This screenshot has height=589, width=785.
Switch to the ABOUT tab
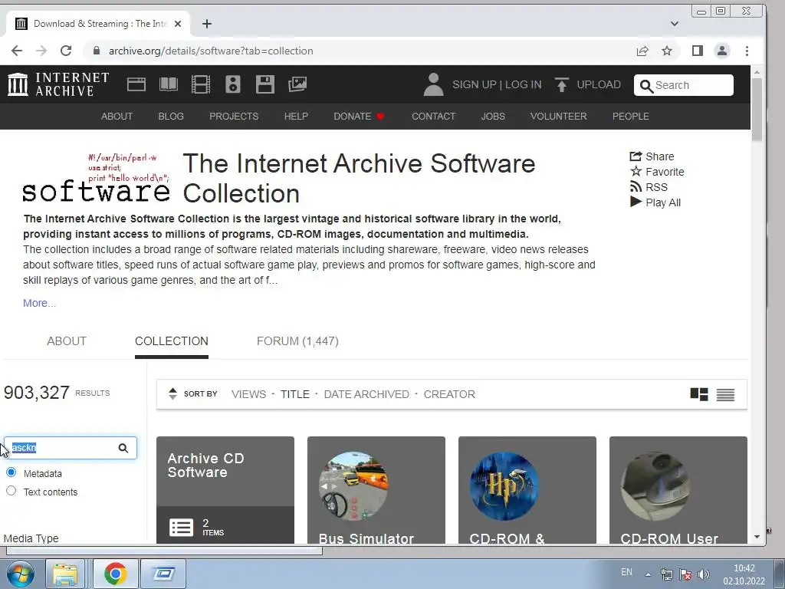point(67,341)
